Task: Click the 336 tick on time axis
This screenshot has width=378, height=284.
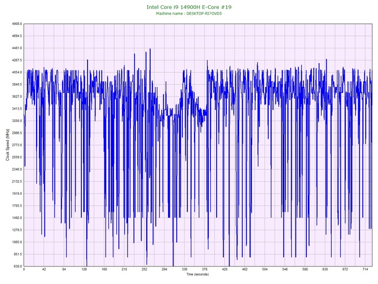Action: pyautogui.click(x=184, y=269)
